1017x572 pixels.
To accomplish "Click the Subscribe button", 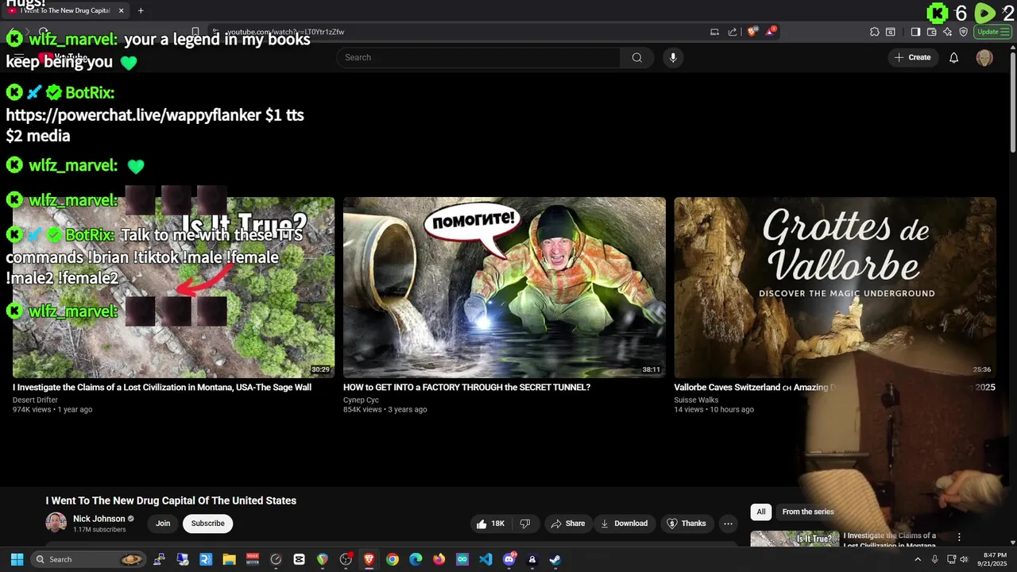I will [x=207, y=524].
